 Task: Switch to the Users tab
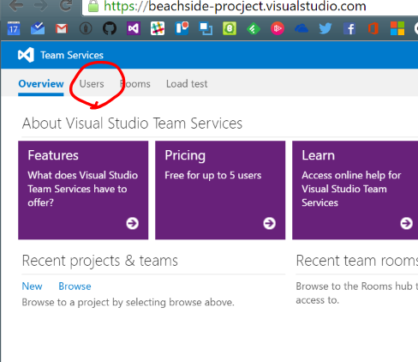(x=92, y=84)
